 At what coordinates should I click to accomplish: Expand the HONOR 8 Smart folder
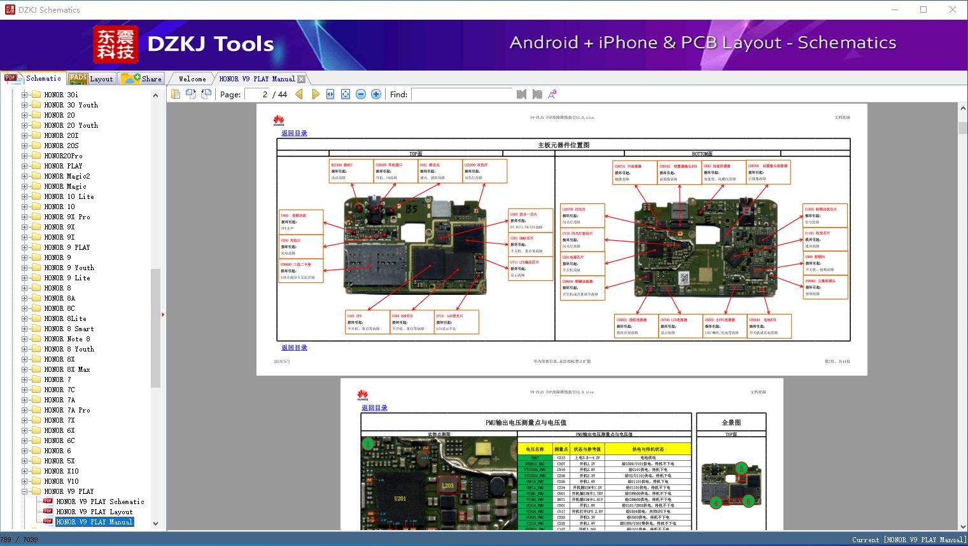25,329
